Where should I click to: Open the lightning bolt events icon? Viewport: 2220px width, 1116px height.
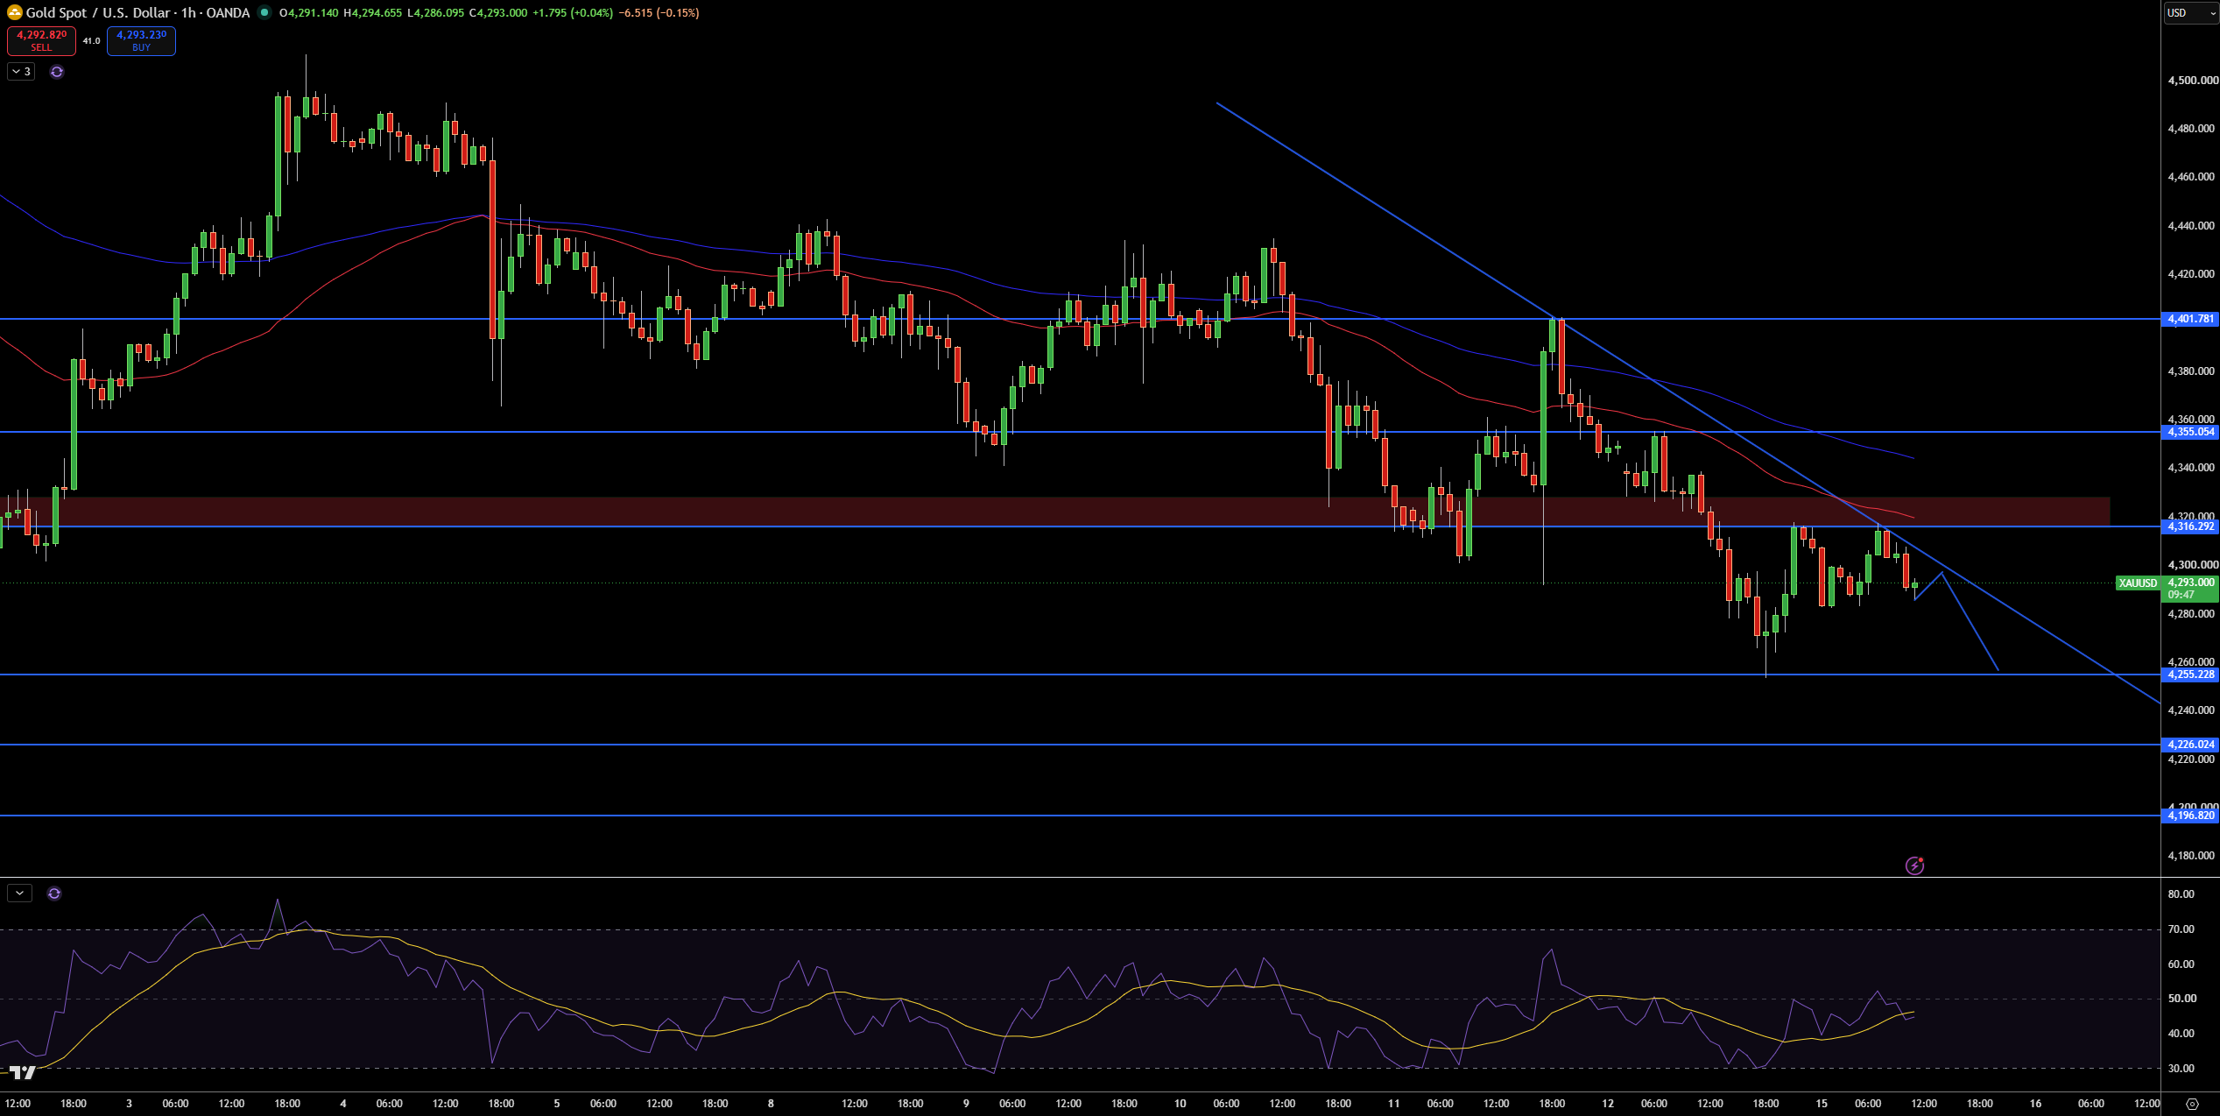1915,865
